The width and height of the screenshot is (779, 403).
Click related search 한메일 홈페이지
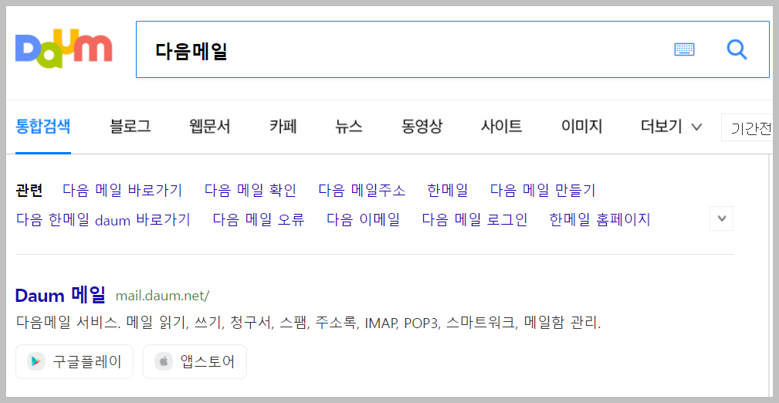pos(600,219)
